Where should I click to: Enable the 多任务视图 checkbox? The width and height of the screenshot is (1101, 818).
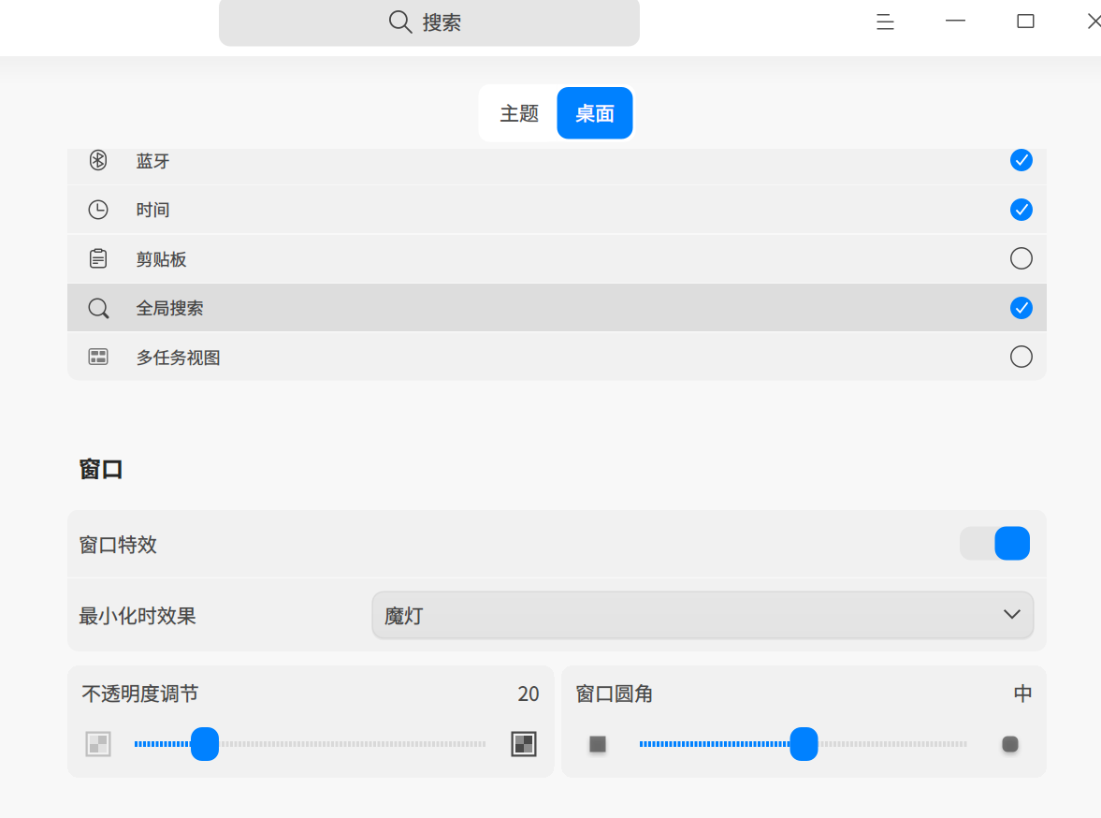pyautogui.click(x=1021, y=357)
